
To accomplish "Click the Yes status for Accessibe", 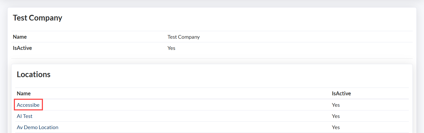I will pos(336,105).
